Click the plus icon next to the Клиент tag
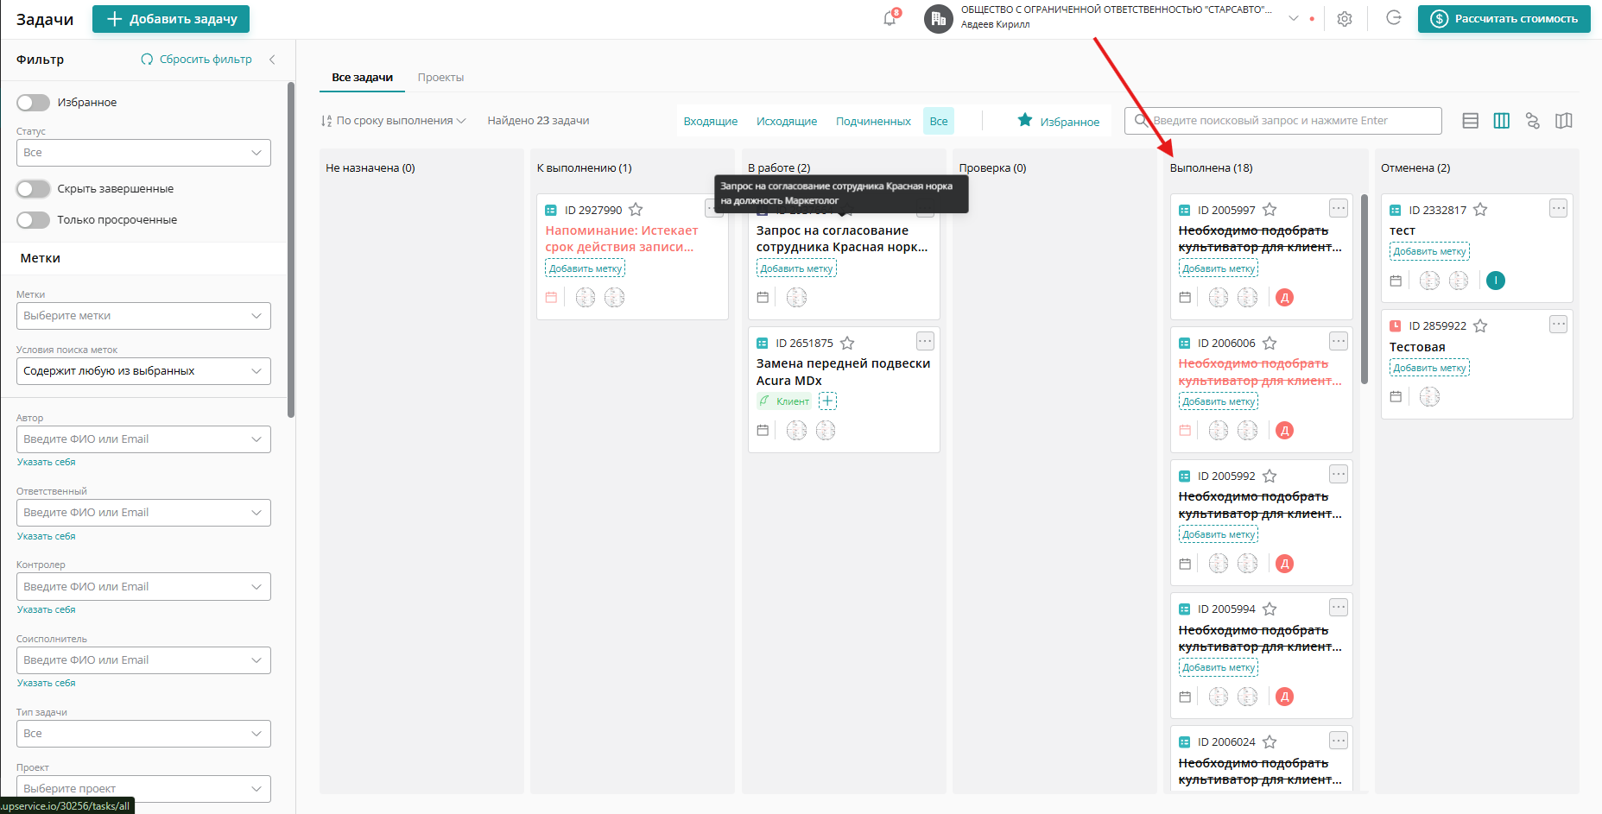The height and width of the screenshot is (814, 1602). pos(827,401)
